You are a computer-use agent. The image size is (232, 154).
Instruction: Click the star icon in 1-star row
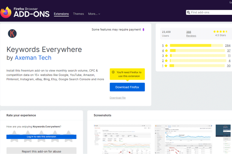coord(166,66)
